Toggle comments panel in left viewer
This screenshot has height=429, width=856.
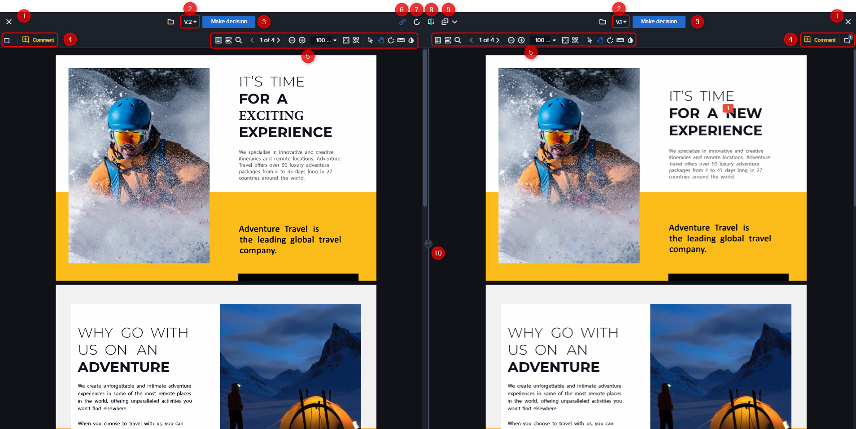pyautogui.click(x=7, y=40)
